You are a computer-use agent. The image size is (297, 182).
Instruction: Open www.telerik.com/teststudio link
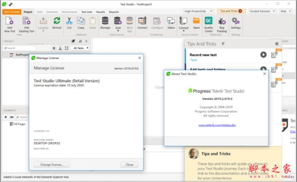(x=217, y=125)
